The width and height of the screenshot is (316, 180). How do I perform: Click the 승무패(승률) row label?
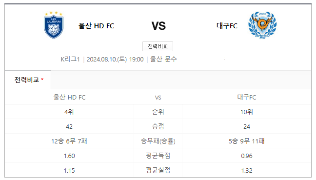pyautogui.click(x=158, y=141)
